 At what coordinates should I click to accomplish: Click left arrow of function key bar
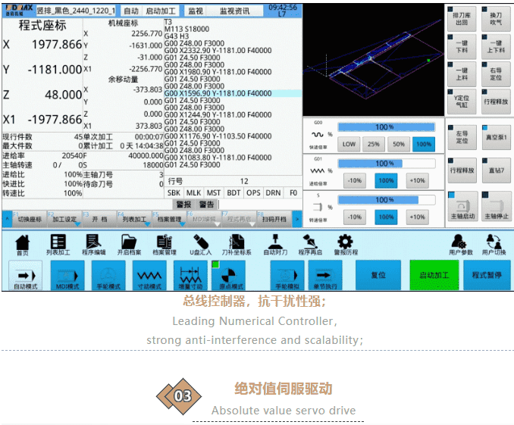[7, 219]
